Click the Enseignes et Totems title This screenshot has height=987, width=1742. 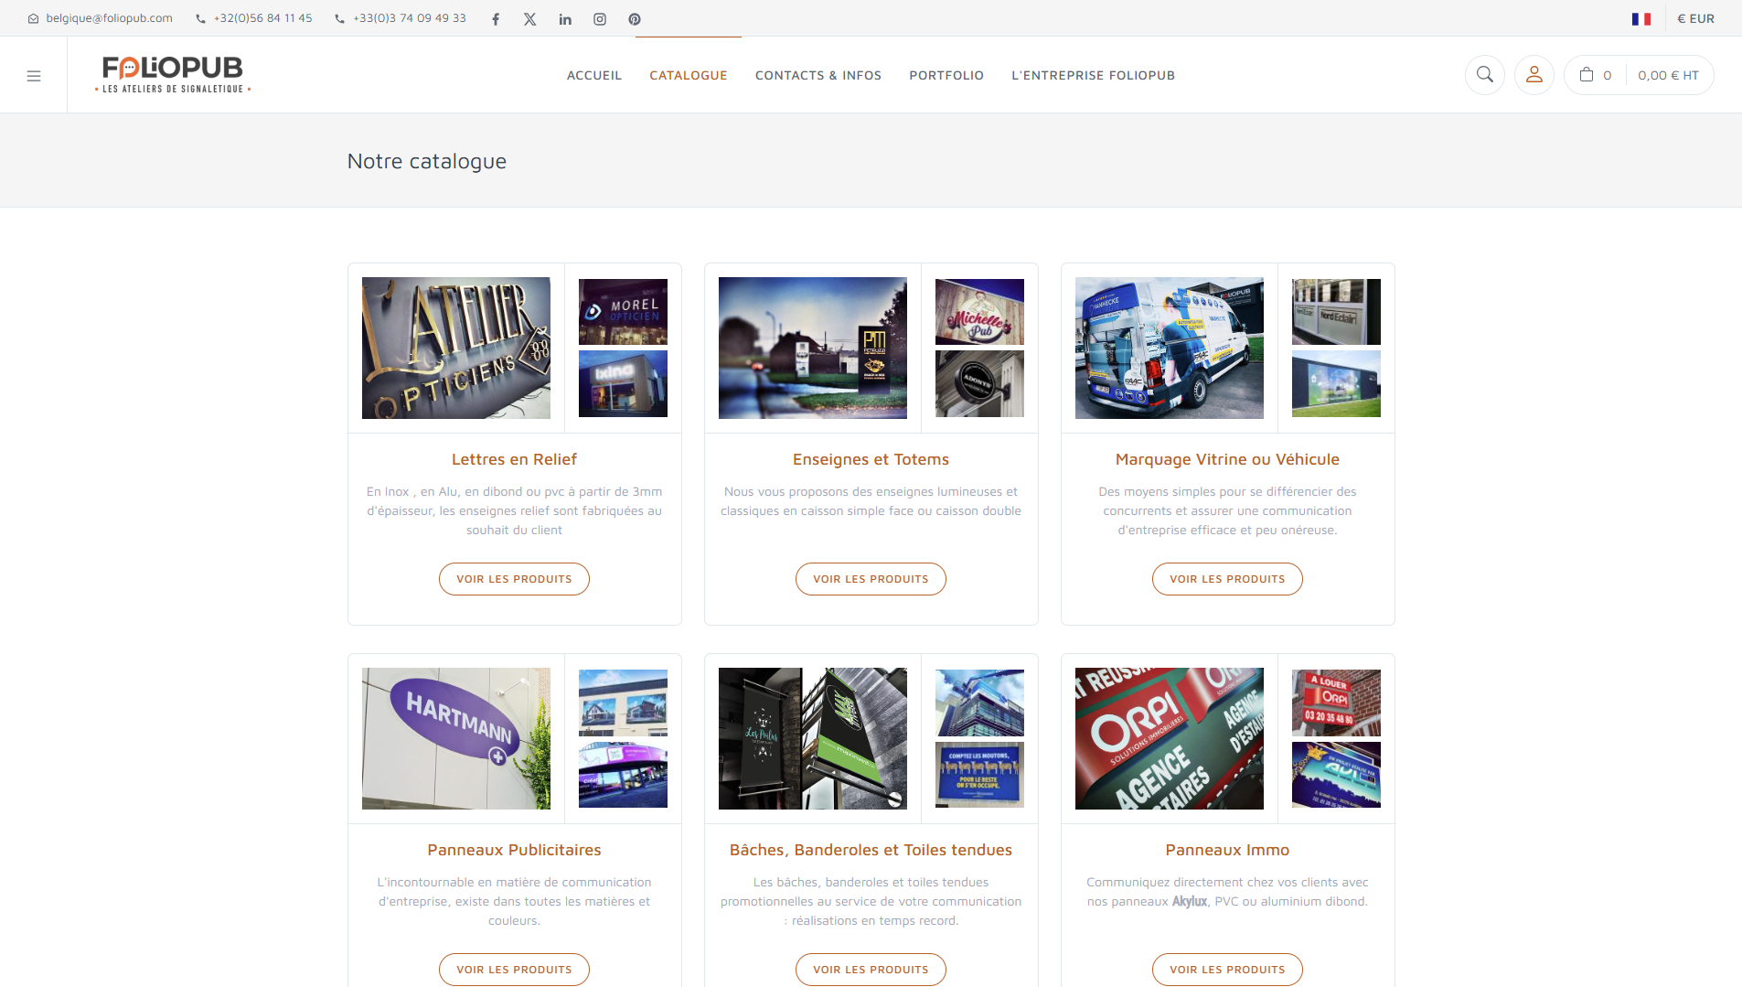tap(871, 460)
